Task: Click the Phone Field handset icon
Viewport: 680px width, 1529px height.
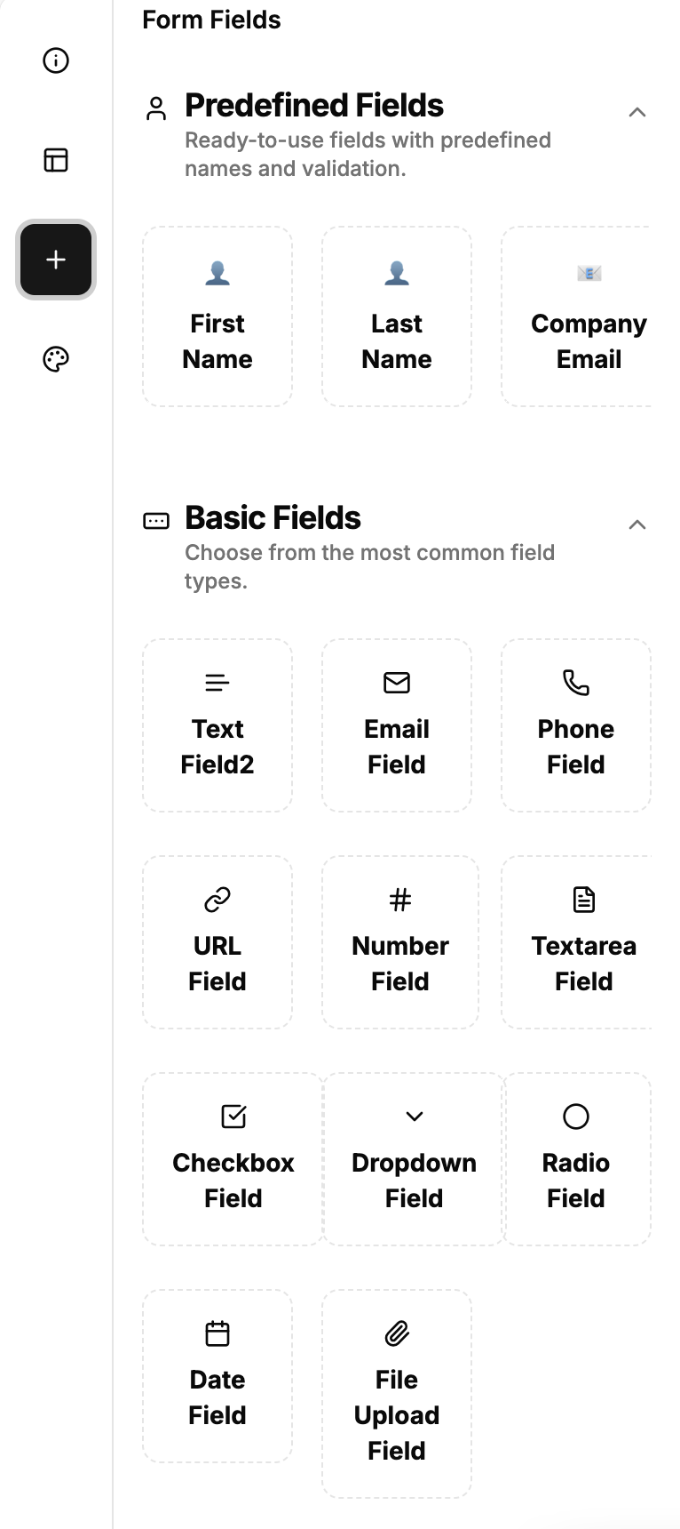Action: [x=576, y=683]
